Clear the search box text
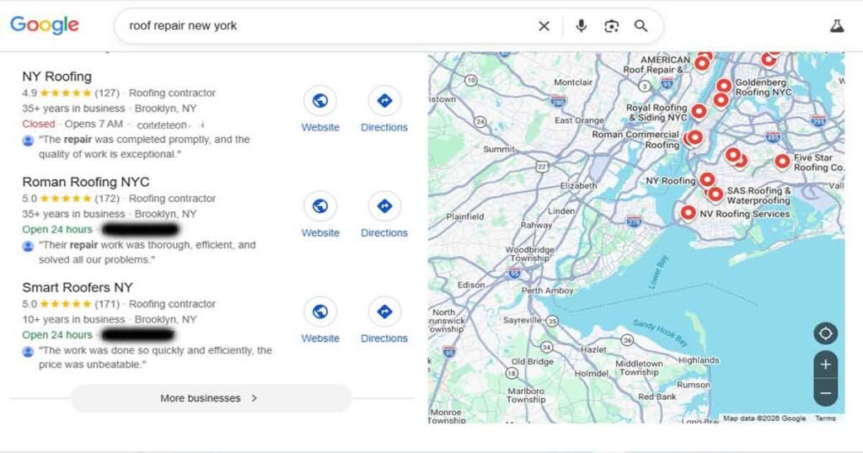863x453 pixels. coord(544,26)
